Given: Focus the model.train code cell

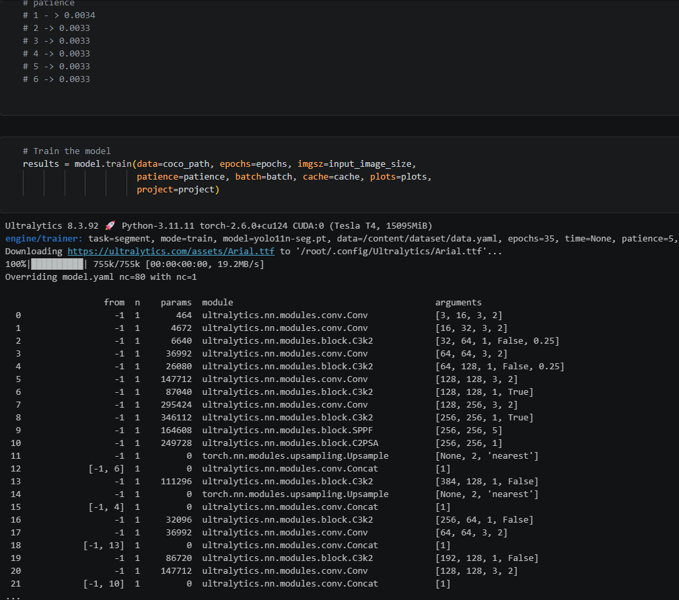Looking at the screenshot, I should coord(339,175).
